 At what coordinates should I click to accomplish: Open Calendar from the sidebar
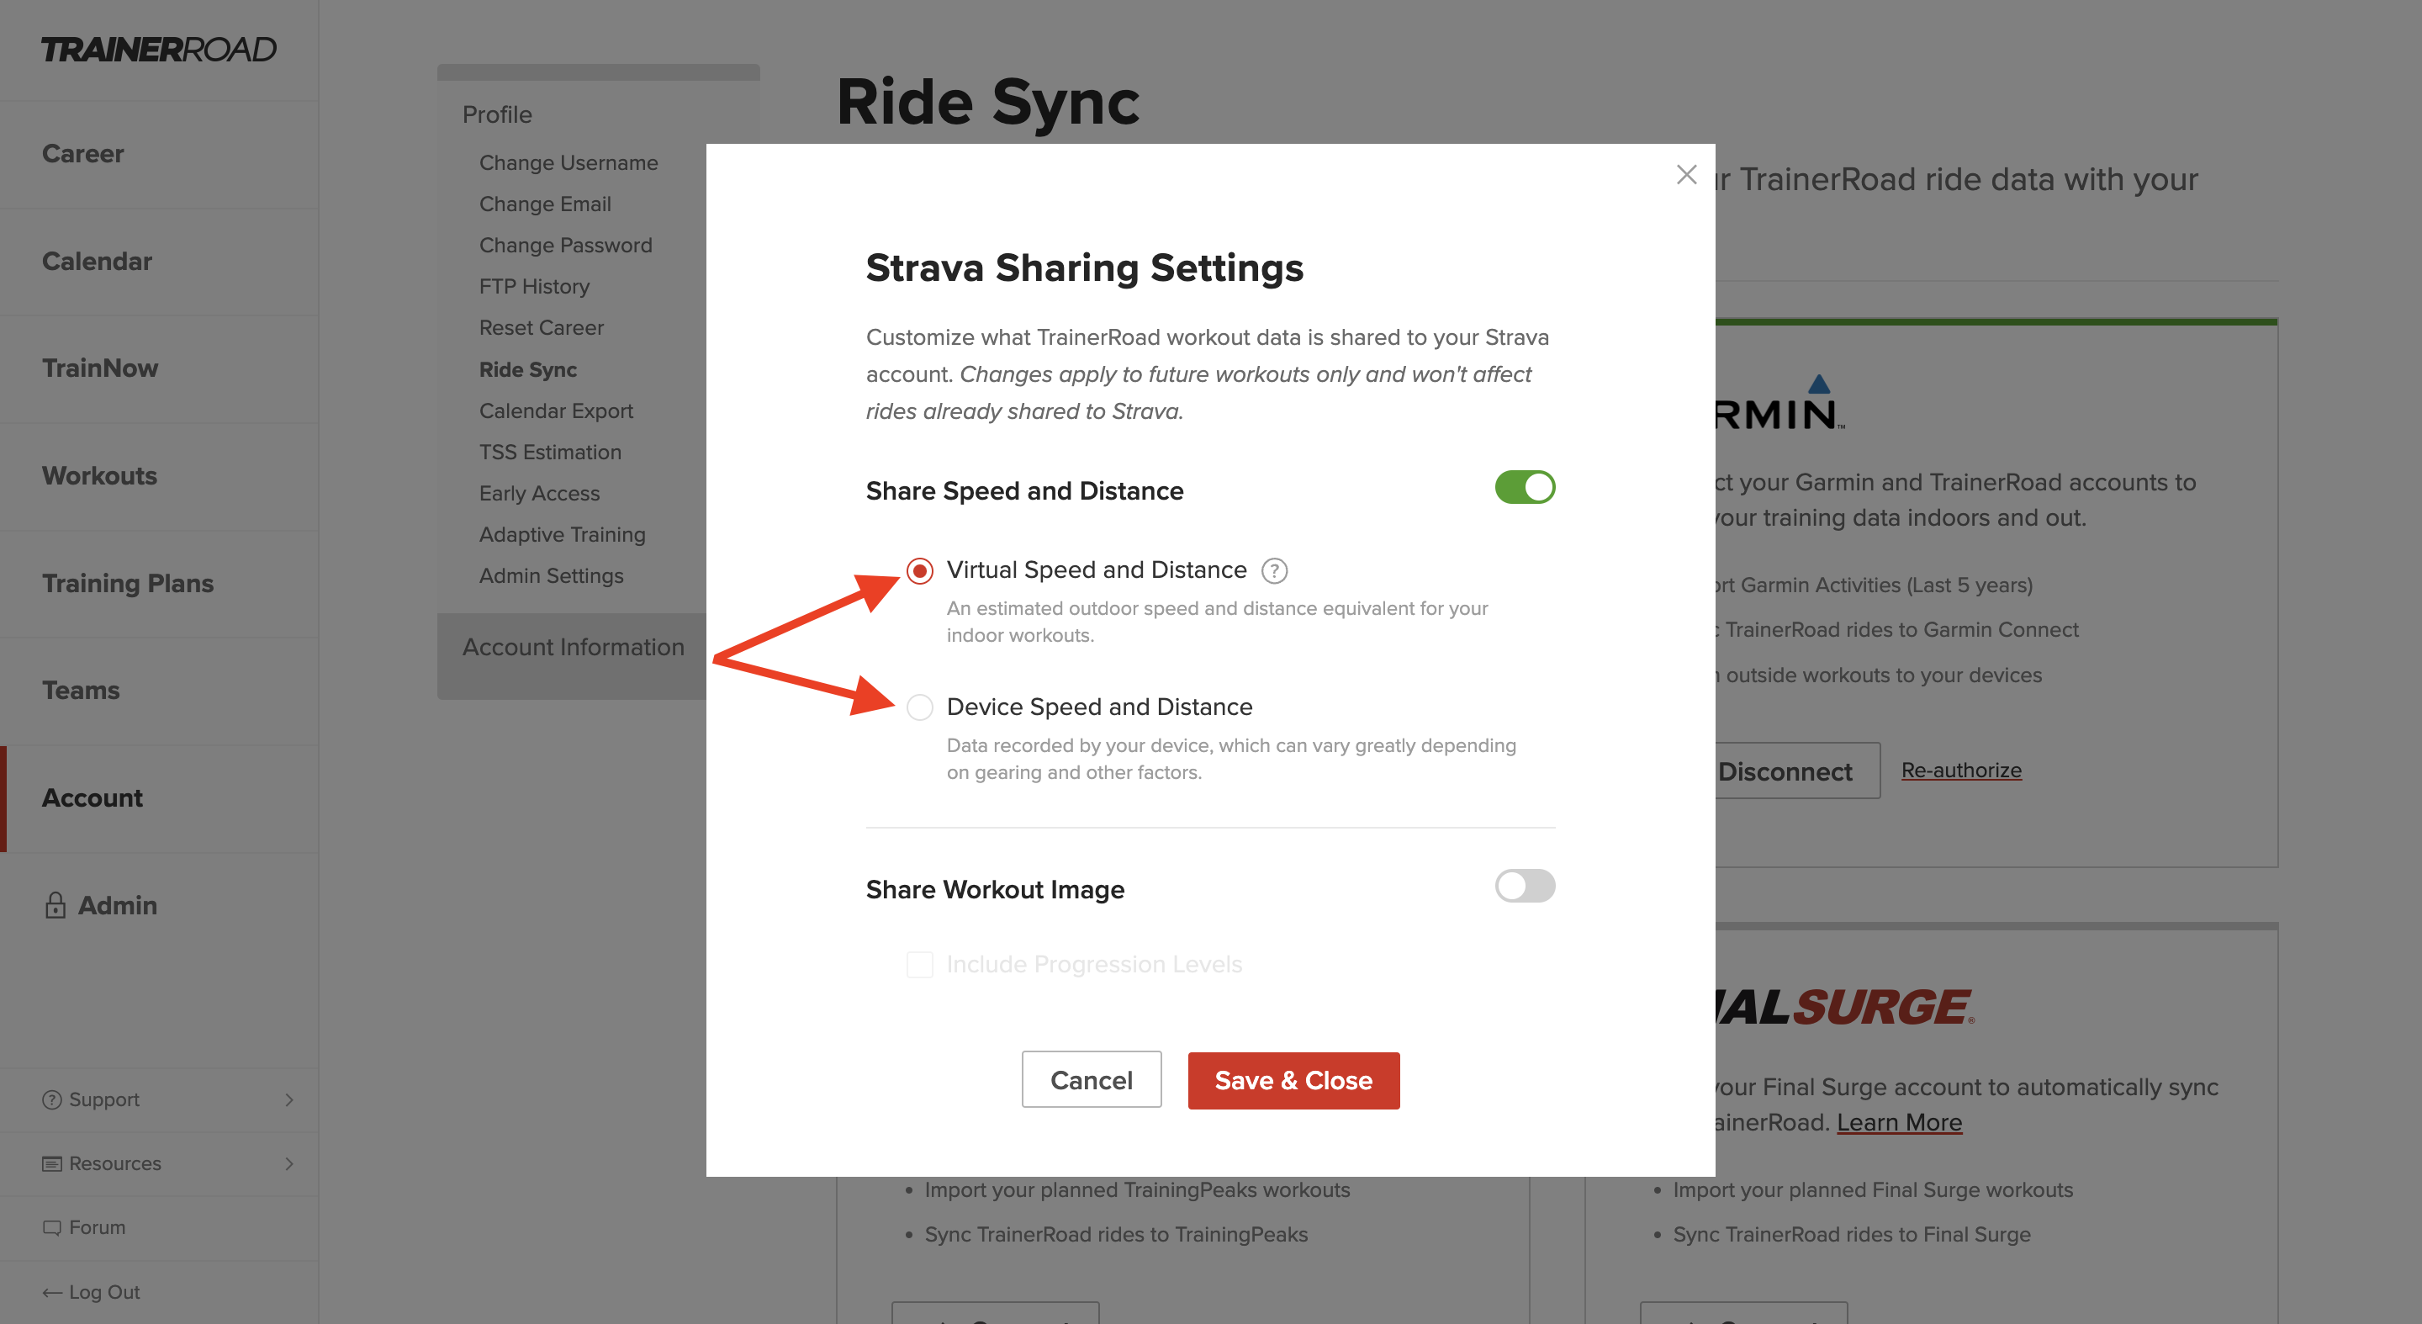97,262
